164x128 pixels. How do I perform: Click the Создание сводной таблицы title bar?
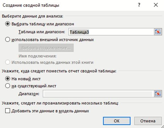click(x=68, y=5)
